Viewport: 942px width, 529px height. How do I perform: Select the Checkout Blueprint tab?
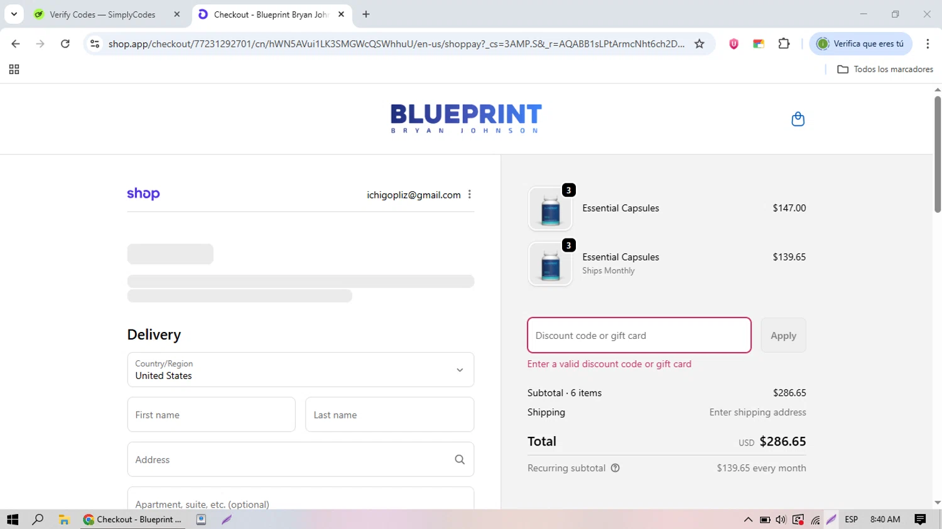coord(271,14)
